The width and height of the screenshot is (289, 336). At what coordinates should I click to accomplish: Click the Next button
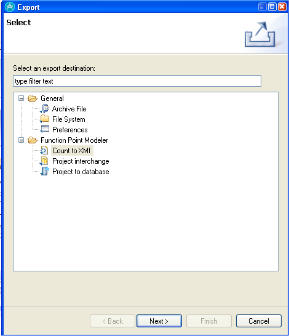pyautogui.click(x=159, y=321)
